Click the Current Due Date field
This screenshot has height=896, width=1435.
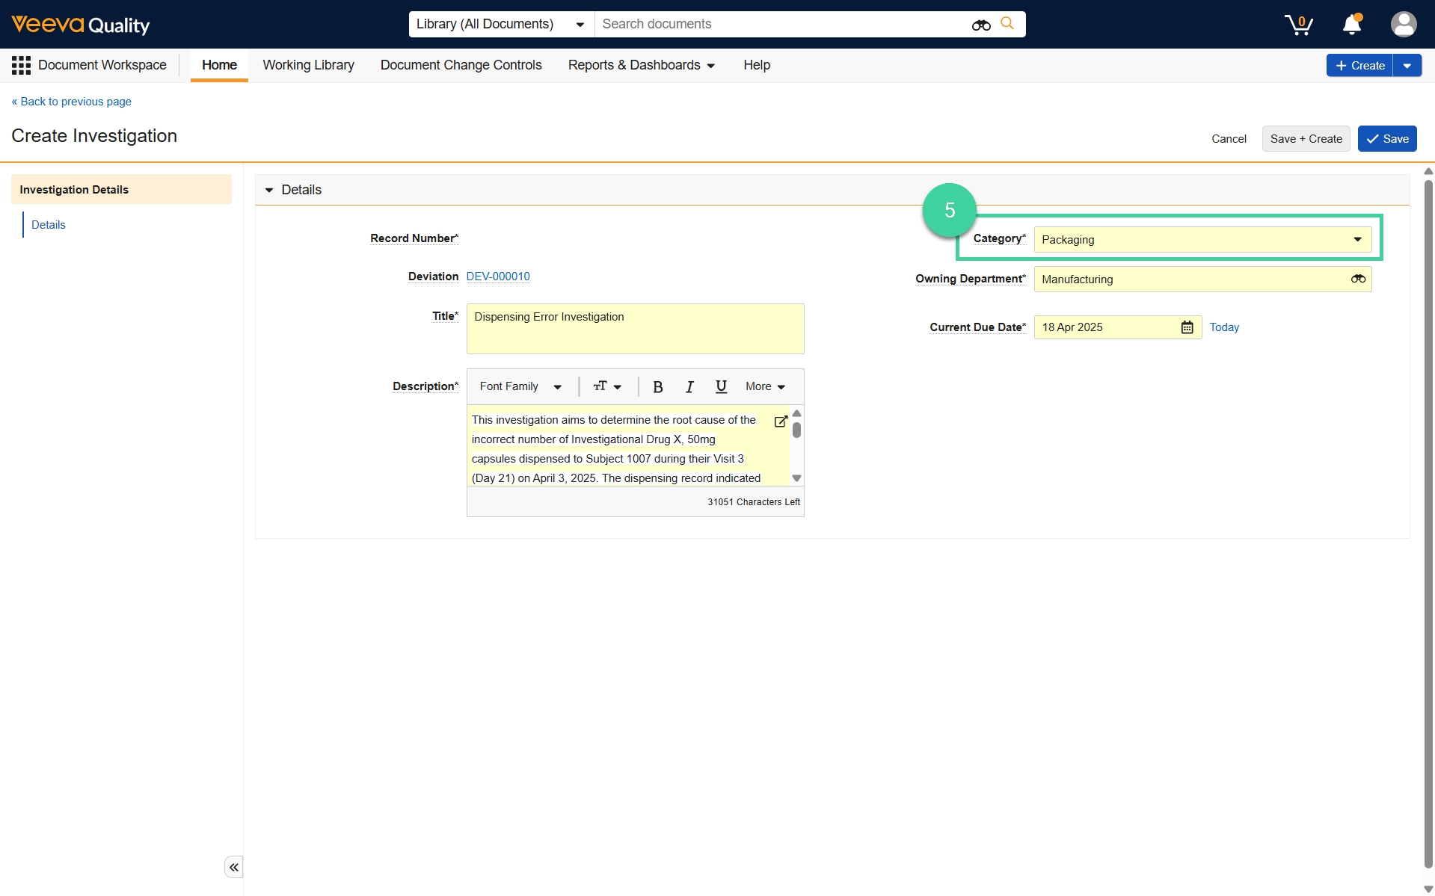click(x=1117, y=327)
